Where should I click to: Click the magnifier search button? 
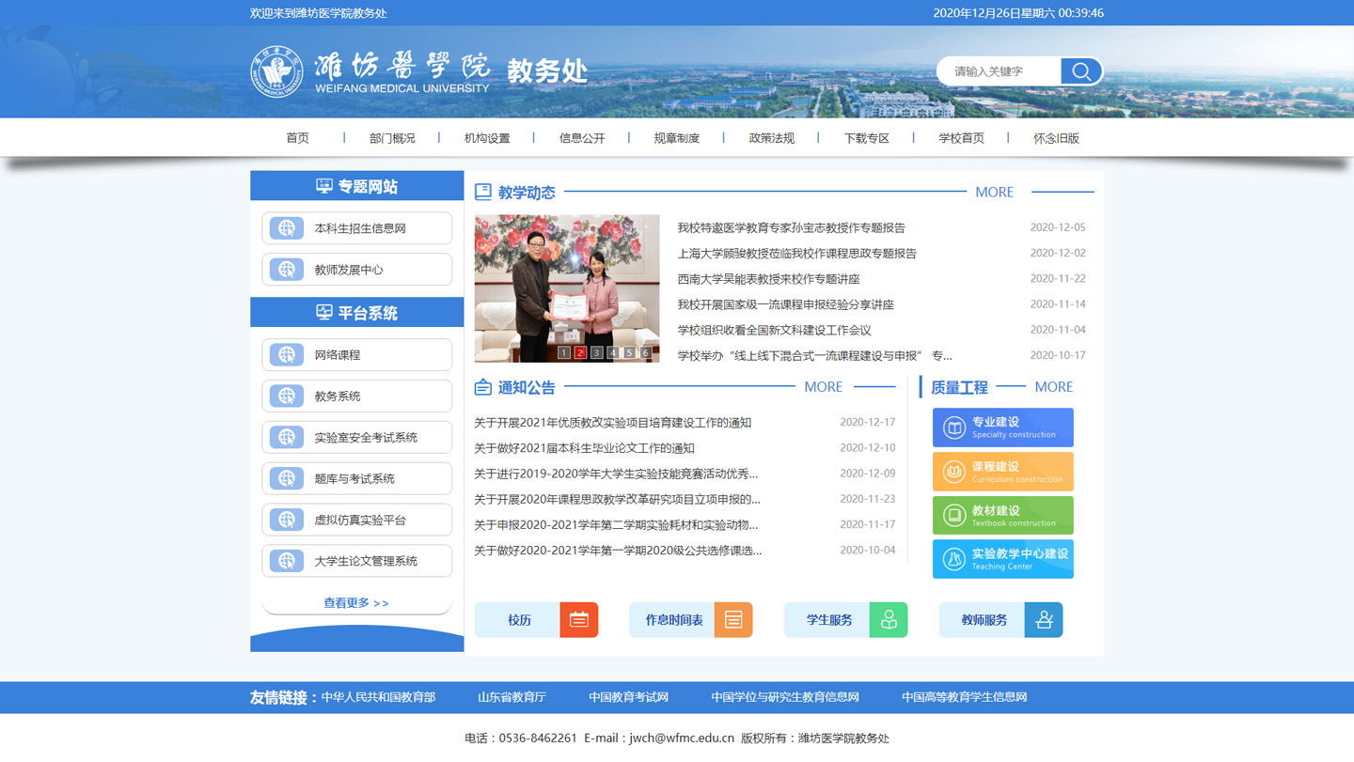pos(1080,71)
